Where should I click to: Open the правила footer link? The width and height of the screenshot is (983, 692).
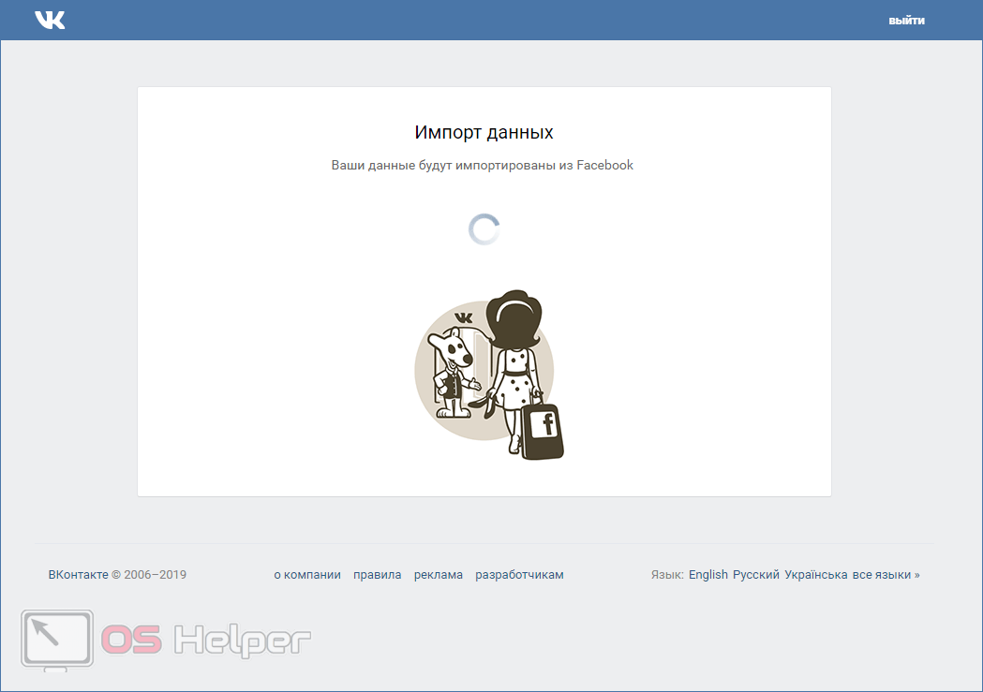point(378,575)
